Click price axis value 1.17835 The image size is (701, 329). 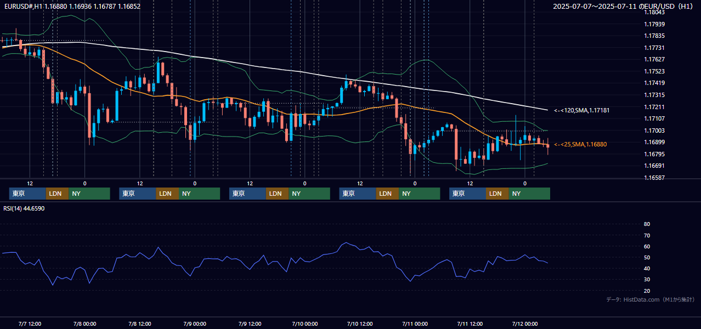tap(654, 36)
